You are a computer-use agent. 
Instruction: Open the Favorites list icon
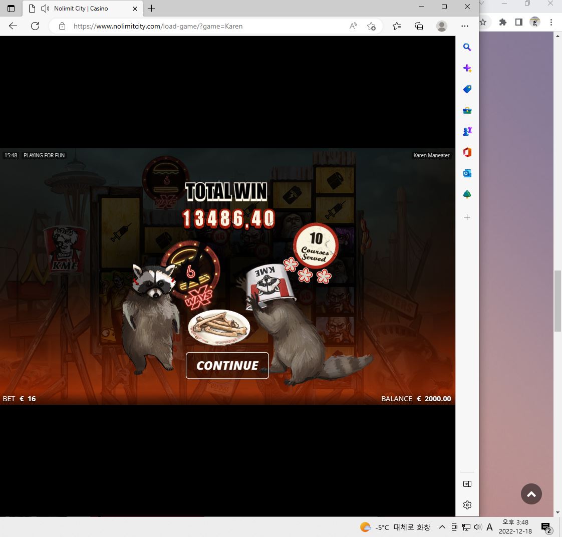click(396, 26)
